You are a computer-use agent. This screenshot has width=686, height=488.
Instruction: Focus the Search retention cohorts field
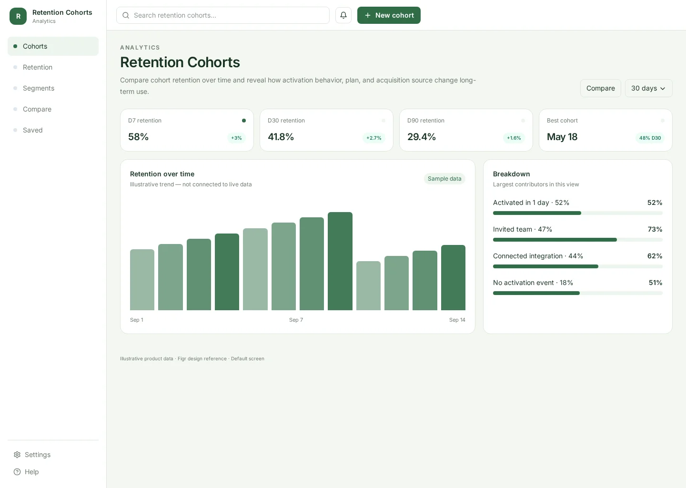click(x=223, y=15)
